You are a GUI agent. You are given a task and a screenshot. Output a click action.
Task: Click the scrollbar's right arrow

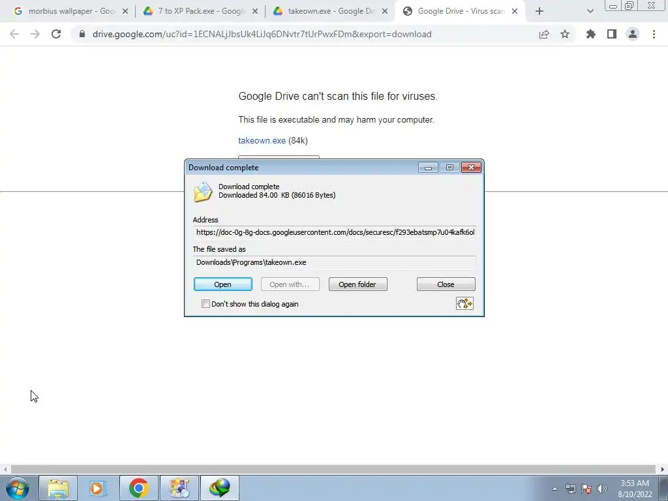click(x=663, y=469)
